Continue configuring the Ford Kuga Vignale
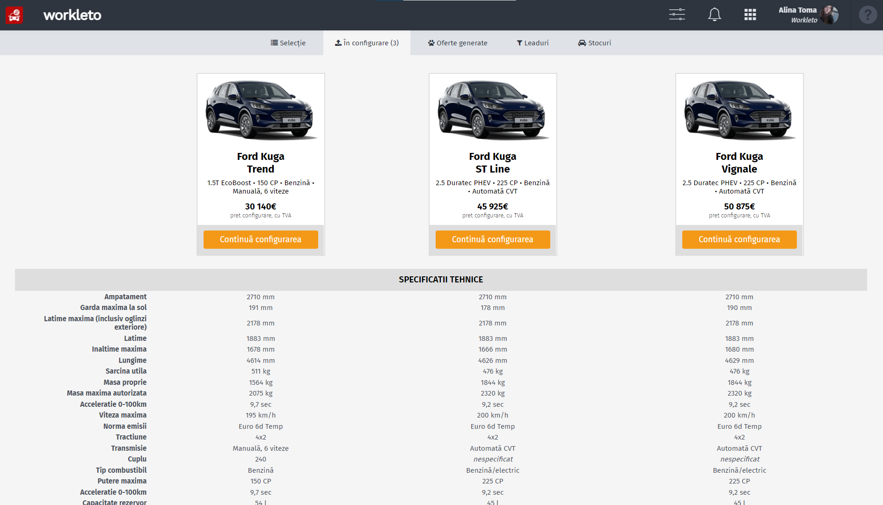Viewport: 883px width, 505px height. coord(739,239)
